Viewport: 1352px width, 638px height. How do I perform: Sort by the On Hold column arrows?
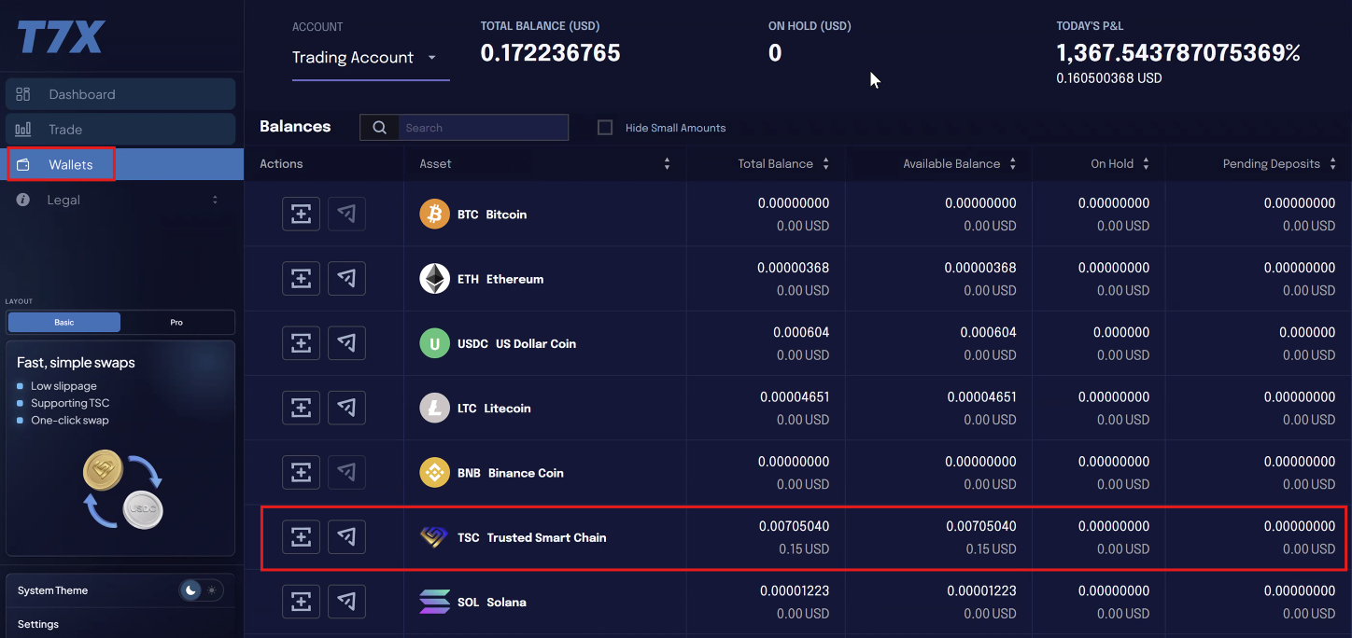pyautogui.click(x=1146, y=163)
